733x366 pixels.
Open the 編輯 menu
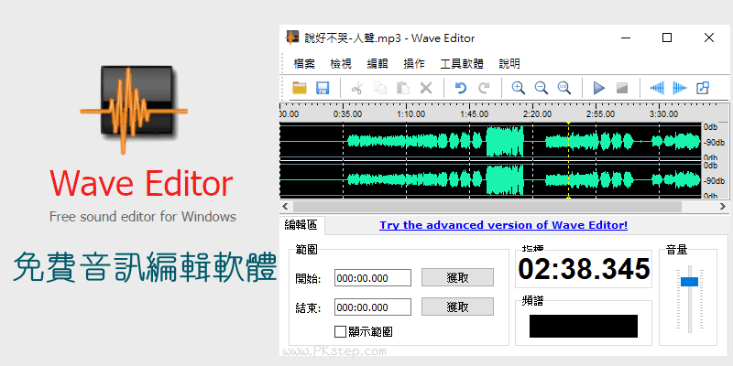point(377,64)
